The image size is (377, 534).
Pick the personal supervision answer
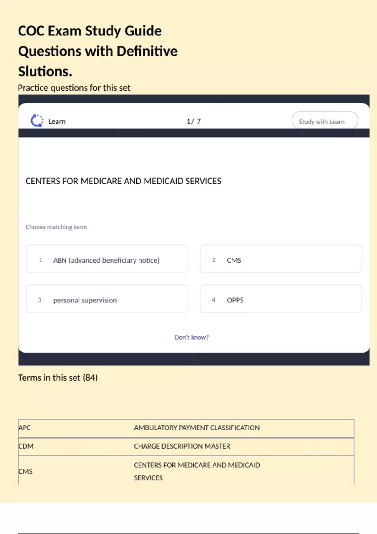[107, 299]
